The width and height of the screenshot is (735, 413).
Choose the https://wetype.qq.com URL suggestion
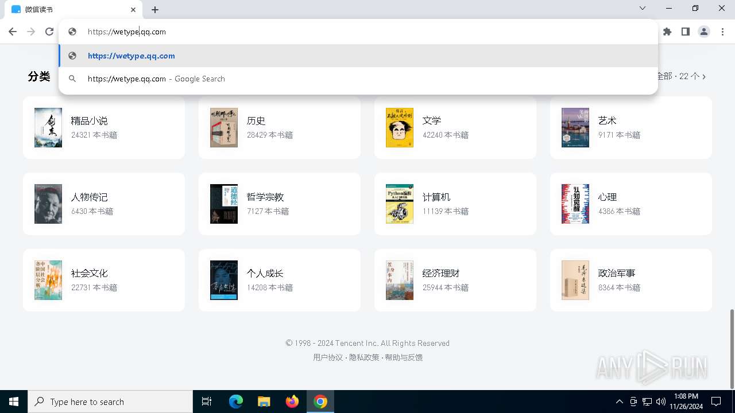[x=358, y=56]
